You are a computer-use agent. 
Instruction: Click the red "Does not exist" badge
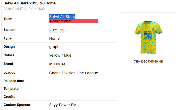73,21
